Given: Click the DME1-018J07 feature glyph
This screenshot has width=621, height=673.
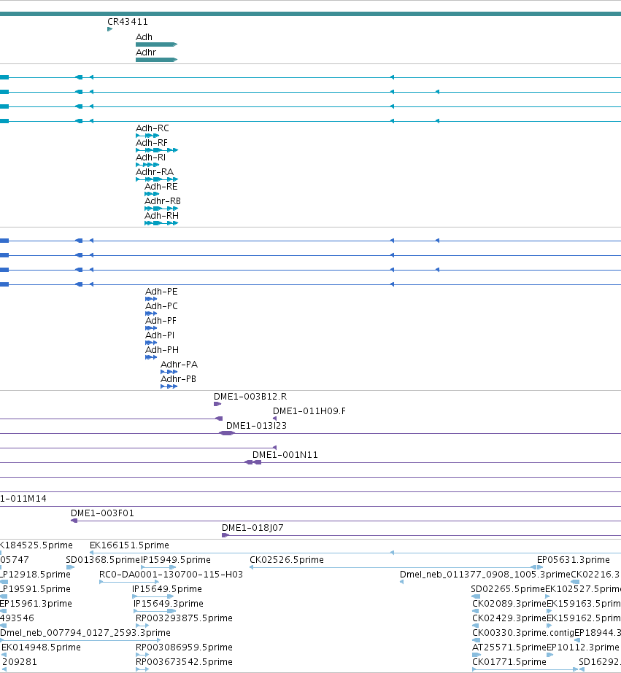Looking at the screenshot, I should 225,535.
